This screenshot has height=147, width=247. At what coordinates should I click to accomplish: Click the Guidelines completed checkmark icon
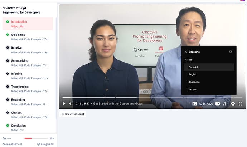pyautogui.click(x=8, y=34)
